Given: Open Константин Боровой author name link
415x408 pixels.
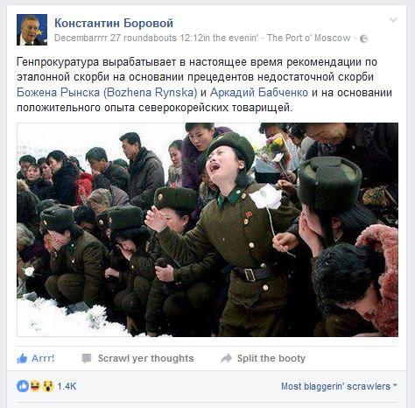Looking at the screenshot, I should click(x=114, y=23).
